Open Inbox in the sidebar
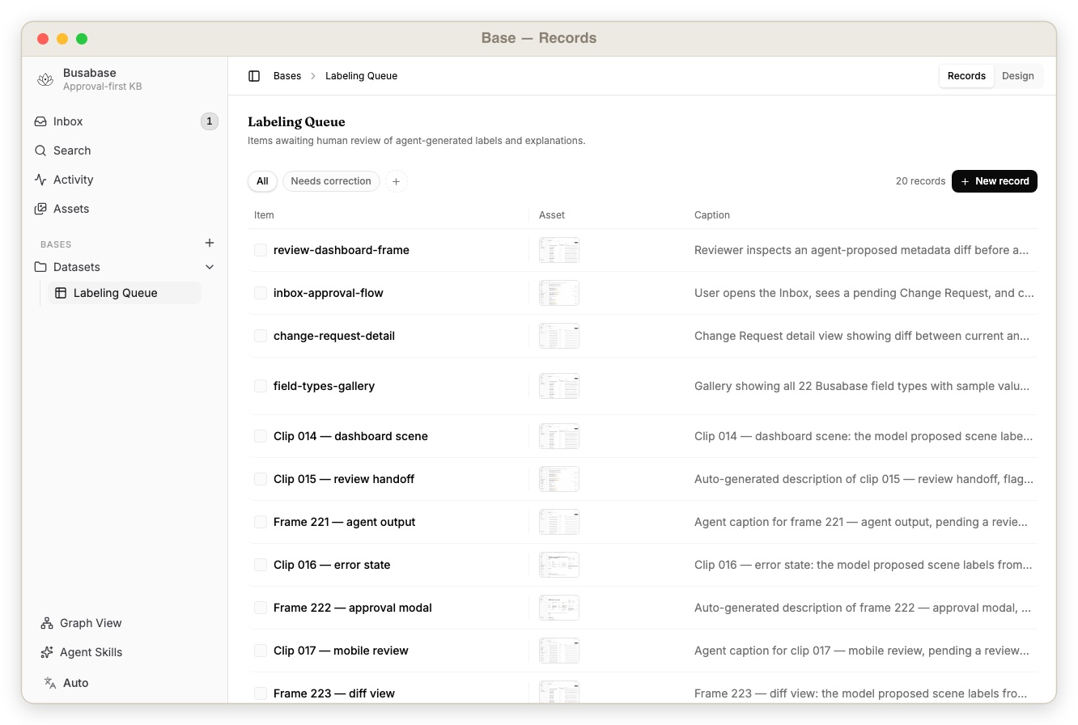This screenshot has height=725, width=1078. pyautogui.click(x=125, y=121)
